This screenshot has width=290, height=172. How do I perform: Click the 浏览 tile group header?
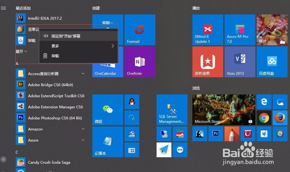click(x=196, y=88)
